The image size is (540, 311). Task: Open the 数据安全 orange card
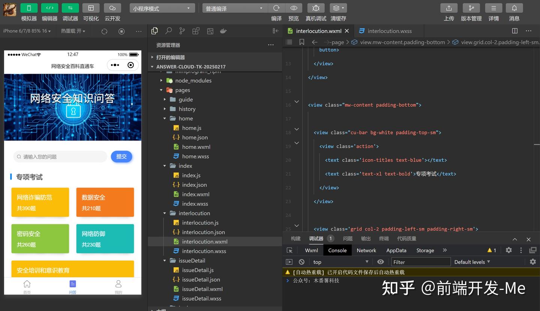click(x=105, y=202)
